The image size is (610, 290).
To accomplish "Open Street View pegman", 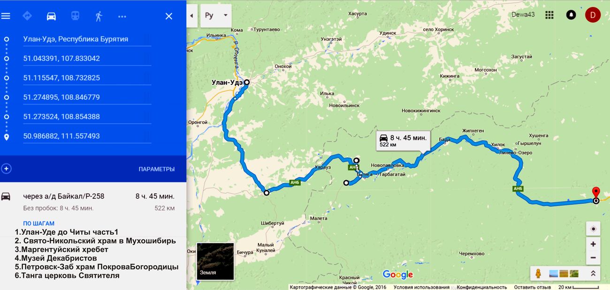I will pos(538,274).
